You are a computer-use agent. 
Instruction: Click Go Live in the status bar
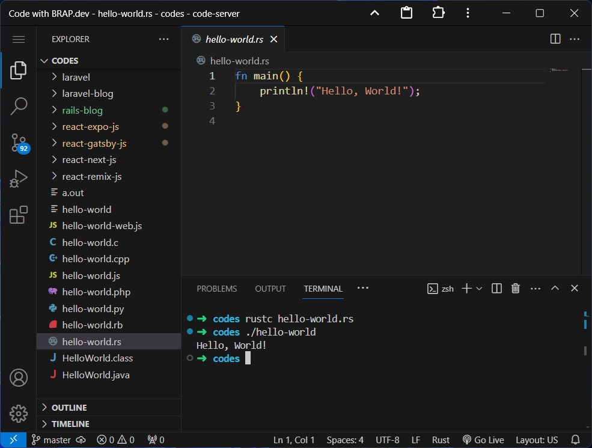coord(483,440)
